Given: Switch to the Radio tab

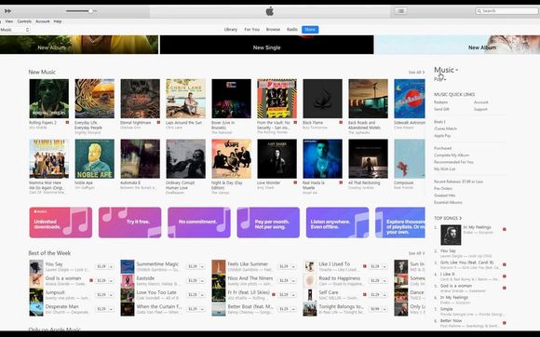Looking at the screenshot, I should (x=292, y=30).
